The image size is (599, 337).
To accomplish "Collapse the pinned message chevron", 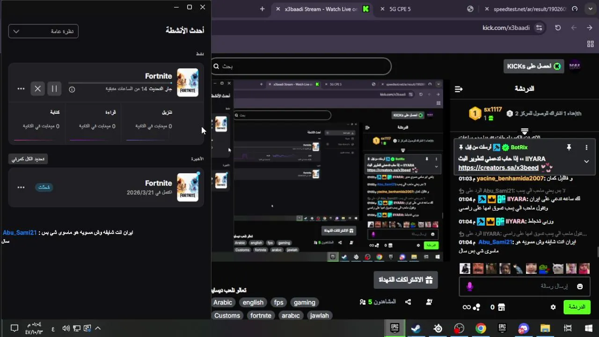I will 586,161.
